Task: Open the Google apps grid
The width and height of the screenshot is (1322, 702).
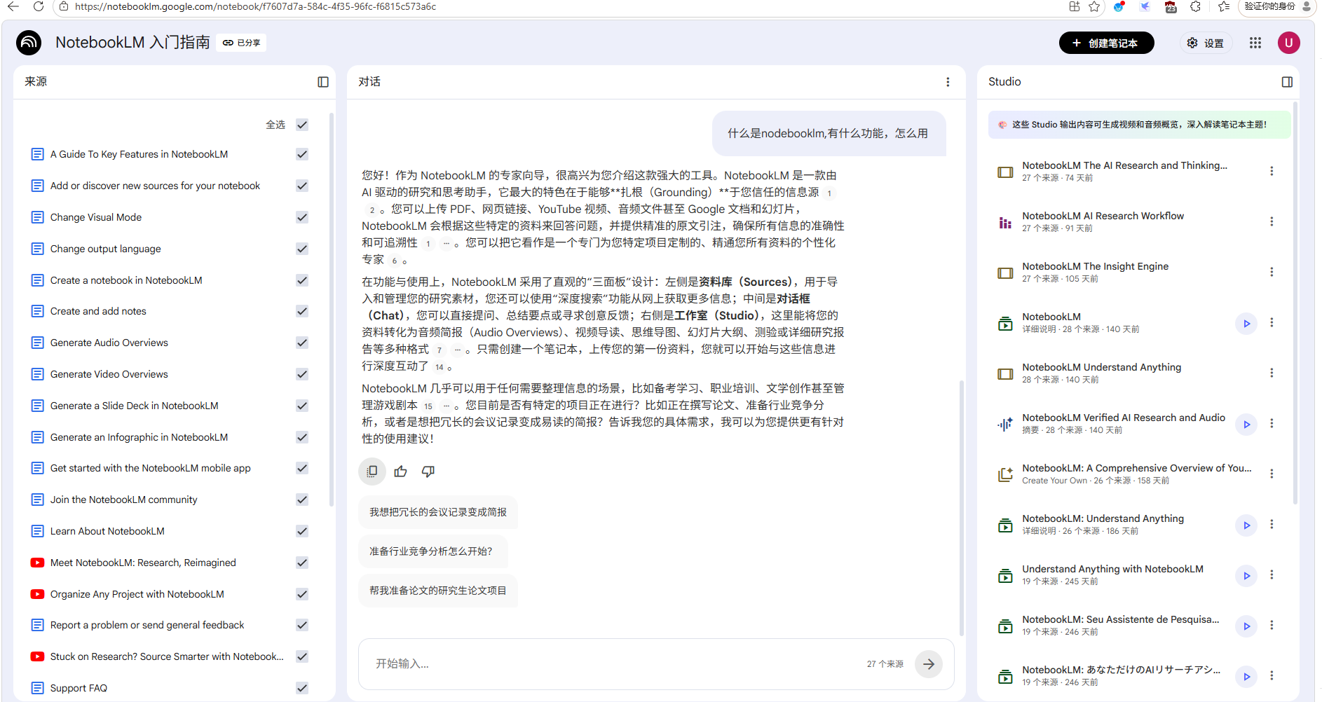Action: 1255,43
